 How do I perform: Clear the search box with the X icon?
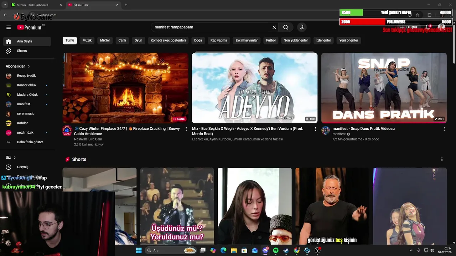274,27
